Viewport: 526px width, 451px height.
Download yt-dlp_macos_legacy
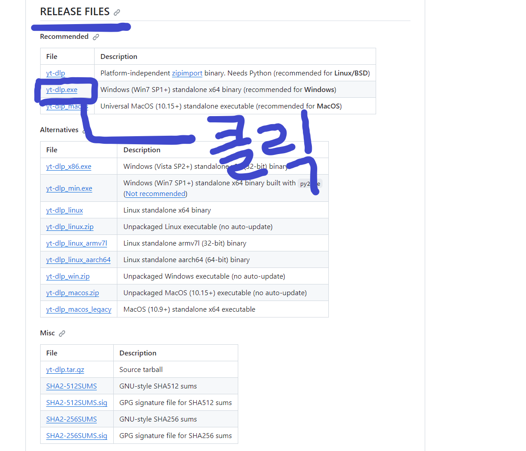click(79, 309)
